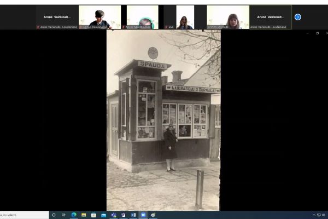Select the participant video wearing a cap

[x=100, y=17]
